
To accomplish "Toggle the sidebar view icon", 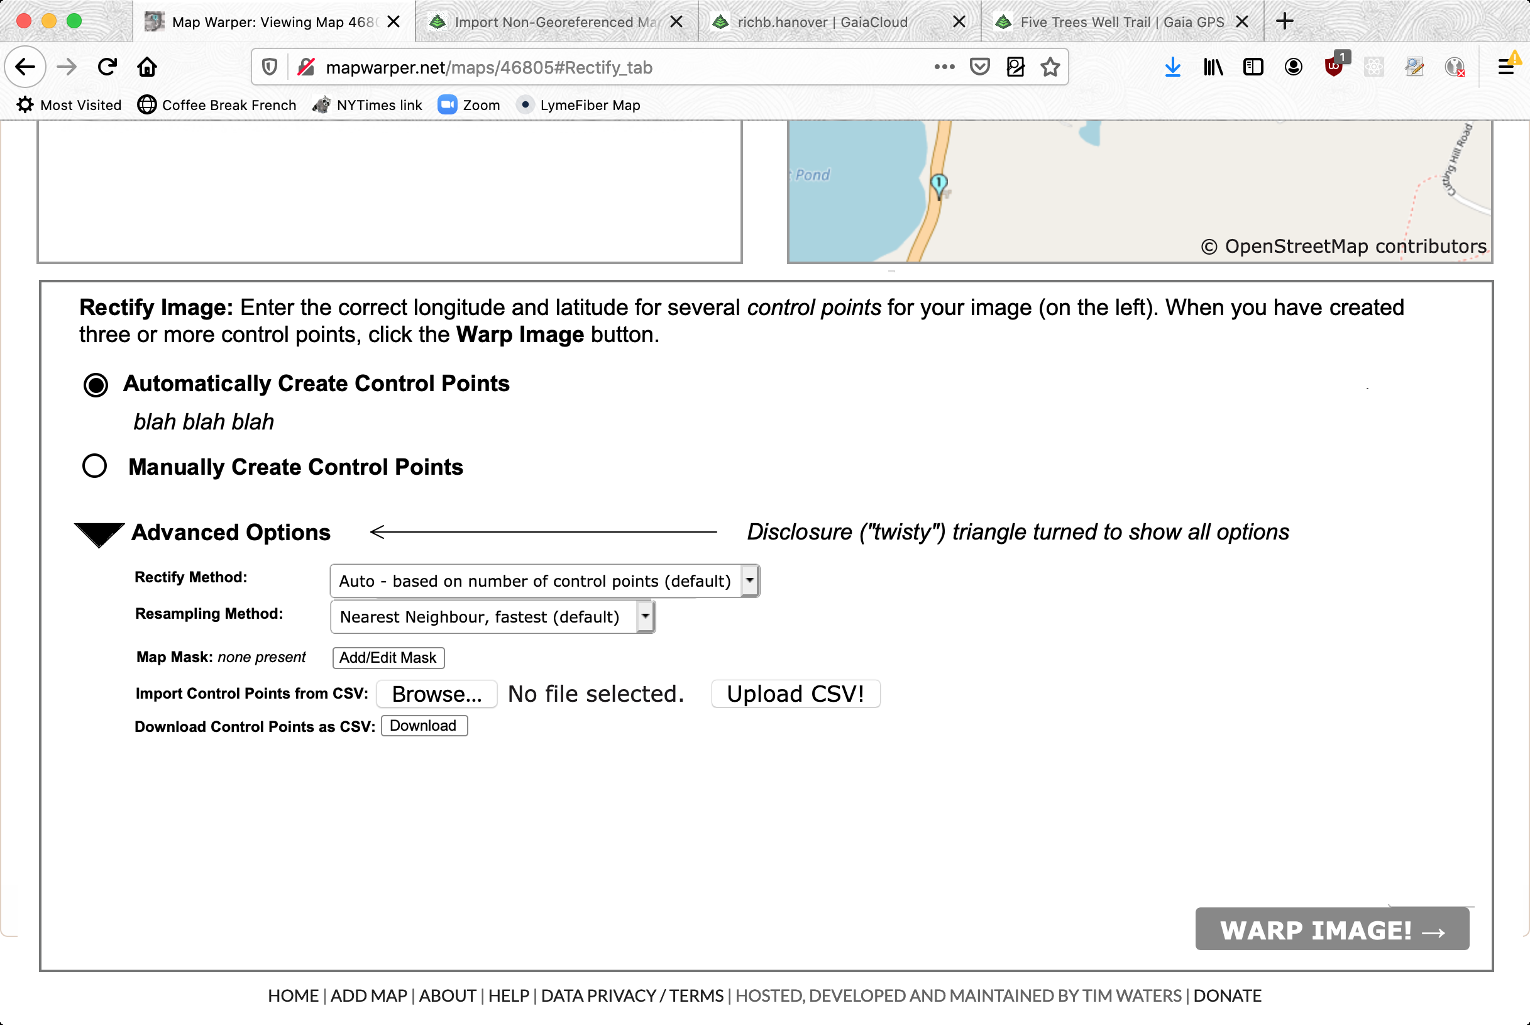I will click(x=1253, y=67).
